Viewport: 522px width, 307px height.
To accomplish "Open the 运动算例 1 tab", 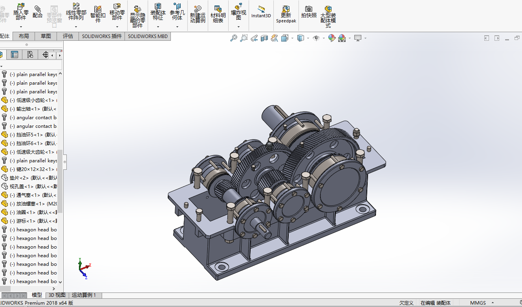I will 84,295.
